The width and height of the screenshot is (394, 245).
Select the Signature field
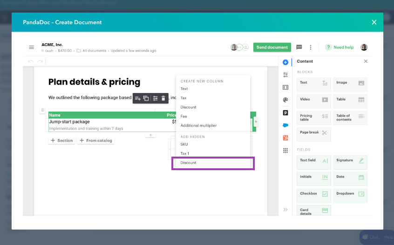[x=350, y=162]
